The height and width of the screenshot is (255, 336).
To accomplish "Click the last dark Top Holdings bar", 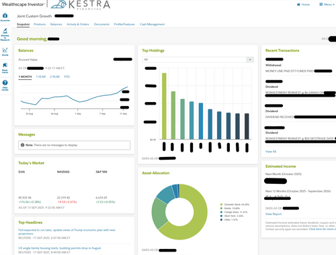I will 247,126.
